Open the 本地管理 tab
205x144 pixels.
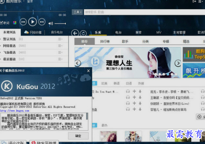tap(179, 32)
